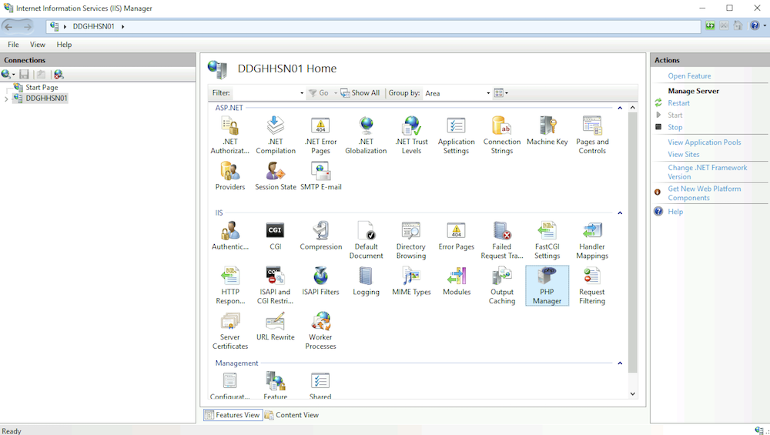This screenshot has height=435, width=770.
Task: Collapse the ASP.NET section
Action: click(621, 109)
